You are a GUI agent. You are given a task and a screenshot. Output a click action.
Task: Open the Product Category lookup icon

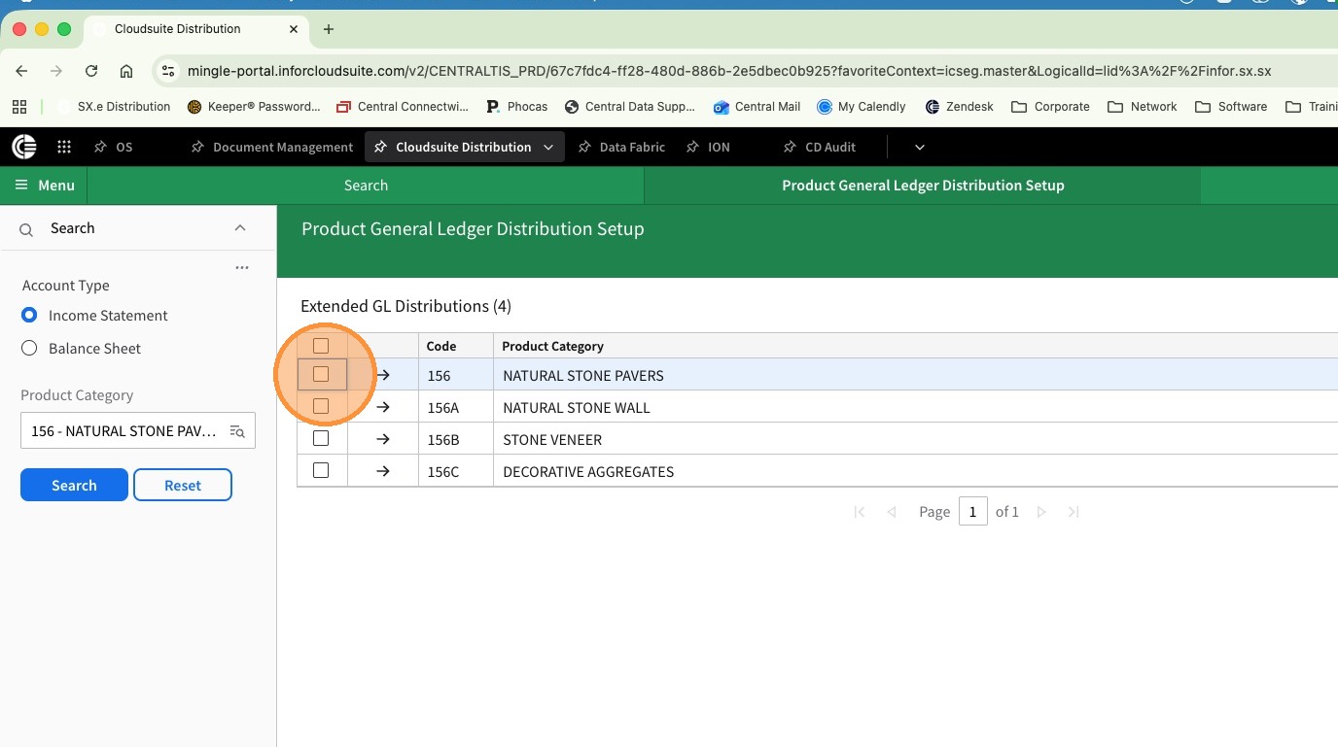coord(237,431)
